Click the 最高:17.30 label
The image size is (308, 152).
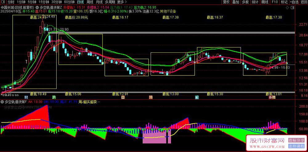point(274,17)
